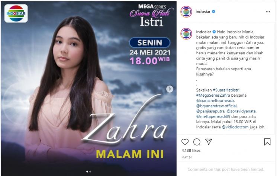The image size is (277, 176).
Task: Open indosiar profile picture in header
Action: [x=186, y=12]
